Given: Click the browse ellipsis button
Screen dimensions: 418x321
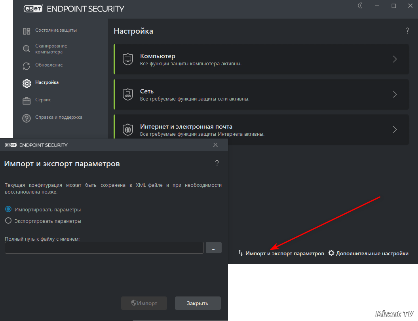Looking at the screenshot, I should 213,248.
